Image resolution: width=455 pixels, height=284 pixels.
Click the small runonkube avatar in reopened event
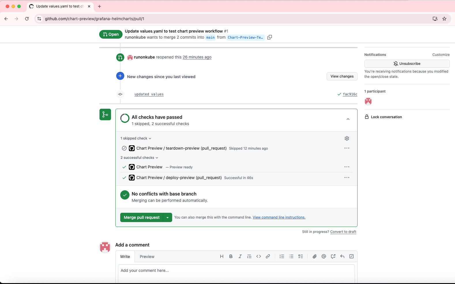click(130, 57)
